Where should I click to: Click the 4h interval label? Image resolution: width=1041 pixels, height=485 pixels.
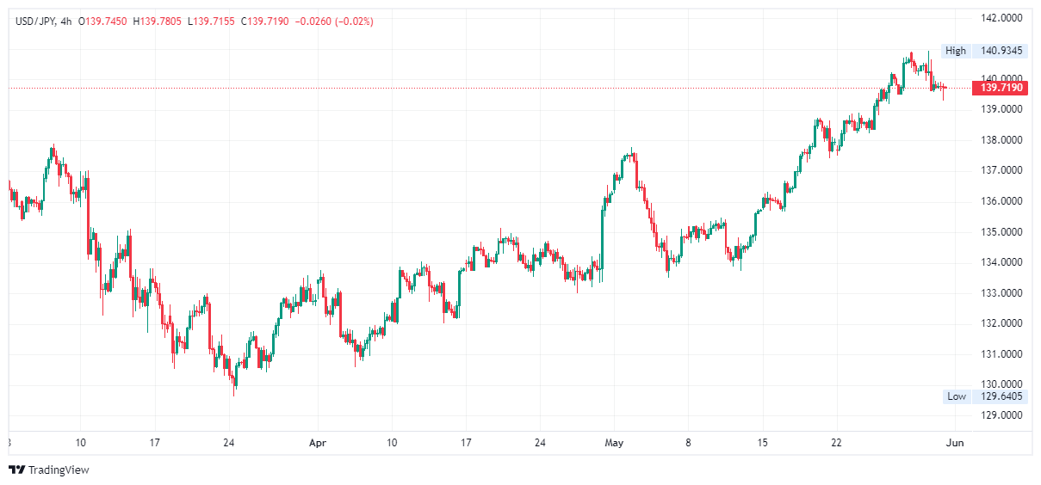pyautogui.click(x=66, y=21)
